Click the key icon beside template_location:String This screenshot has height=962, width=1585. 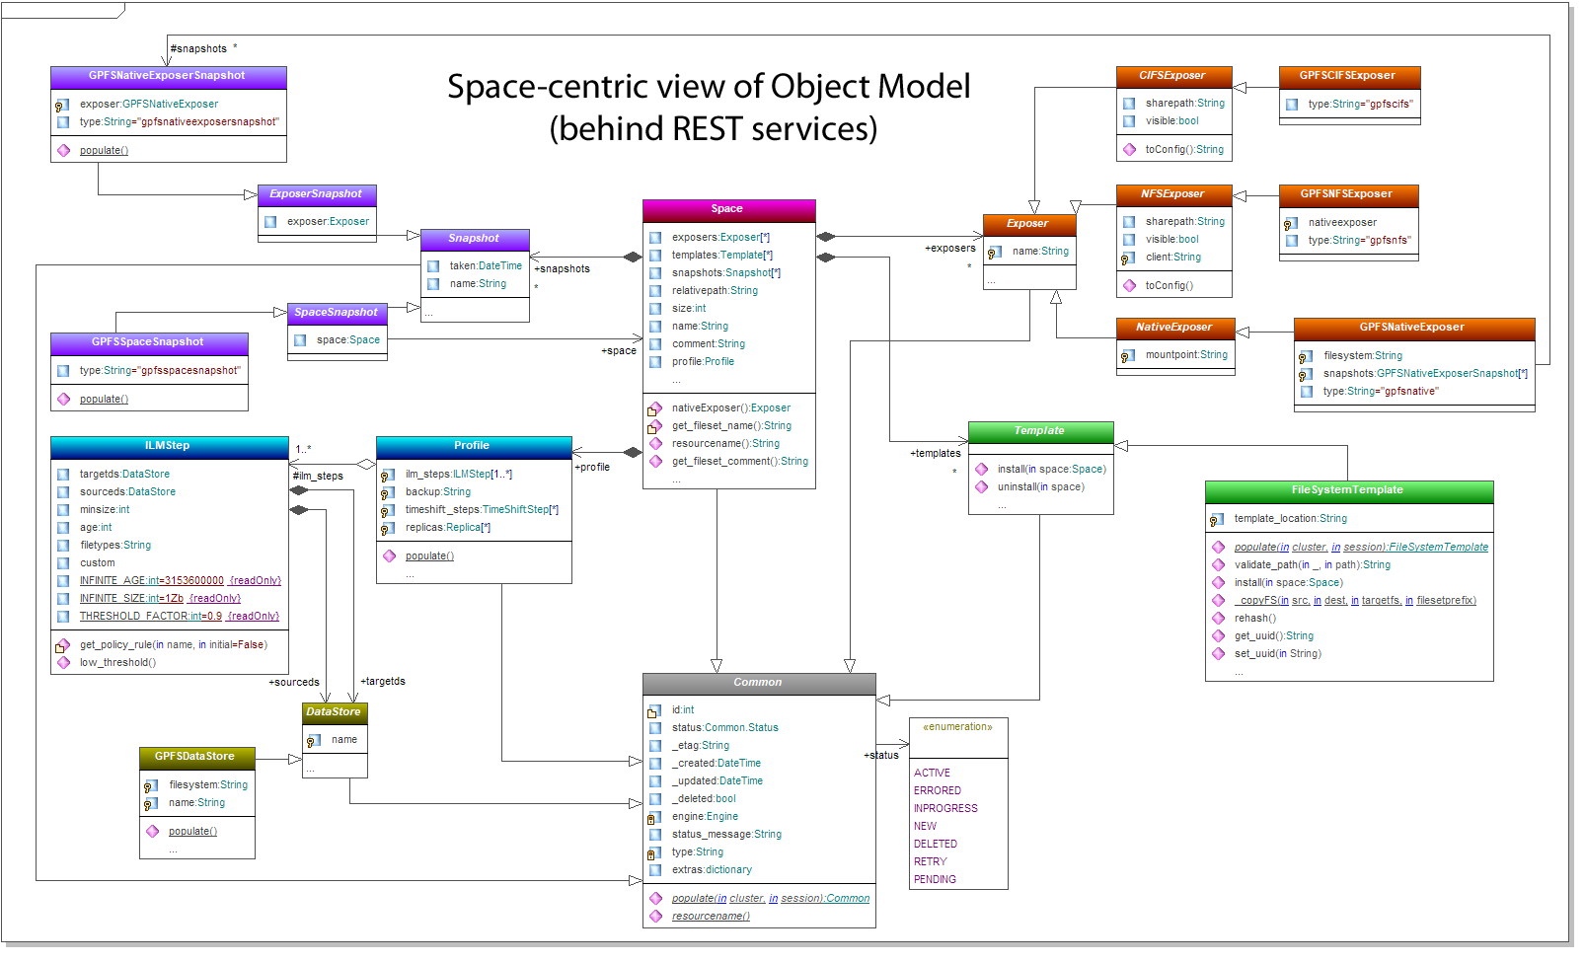click(x=1218, y=518)
